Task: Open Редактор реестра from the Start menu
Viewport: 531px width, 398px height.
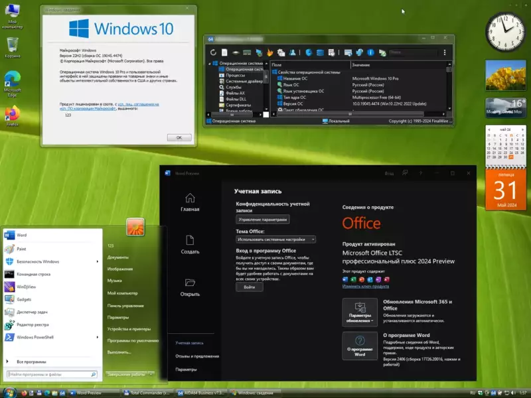Action: click(x=52, y=324)
